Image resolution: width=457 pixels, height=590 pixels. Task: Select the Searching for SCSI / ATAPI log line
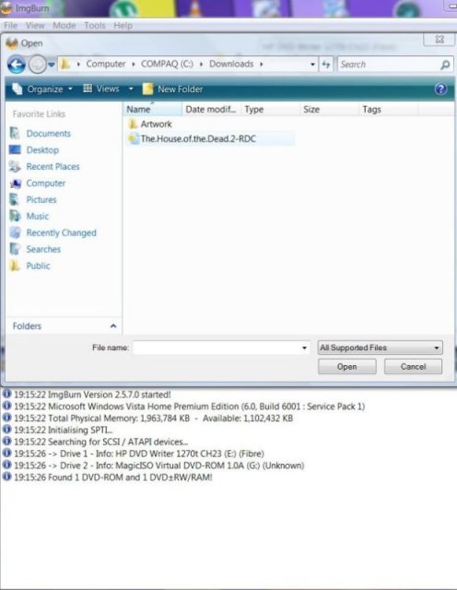(x=95, y=442)
